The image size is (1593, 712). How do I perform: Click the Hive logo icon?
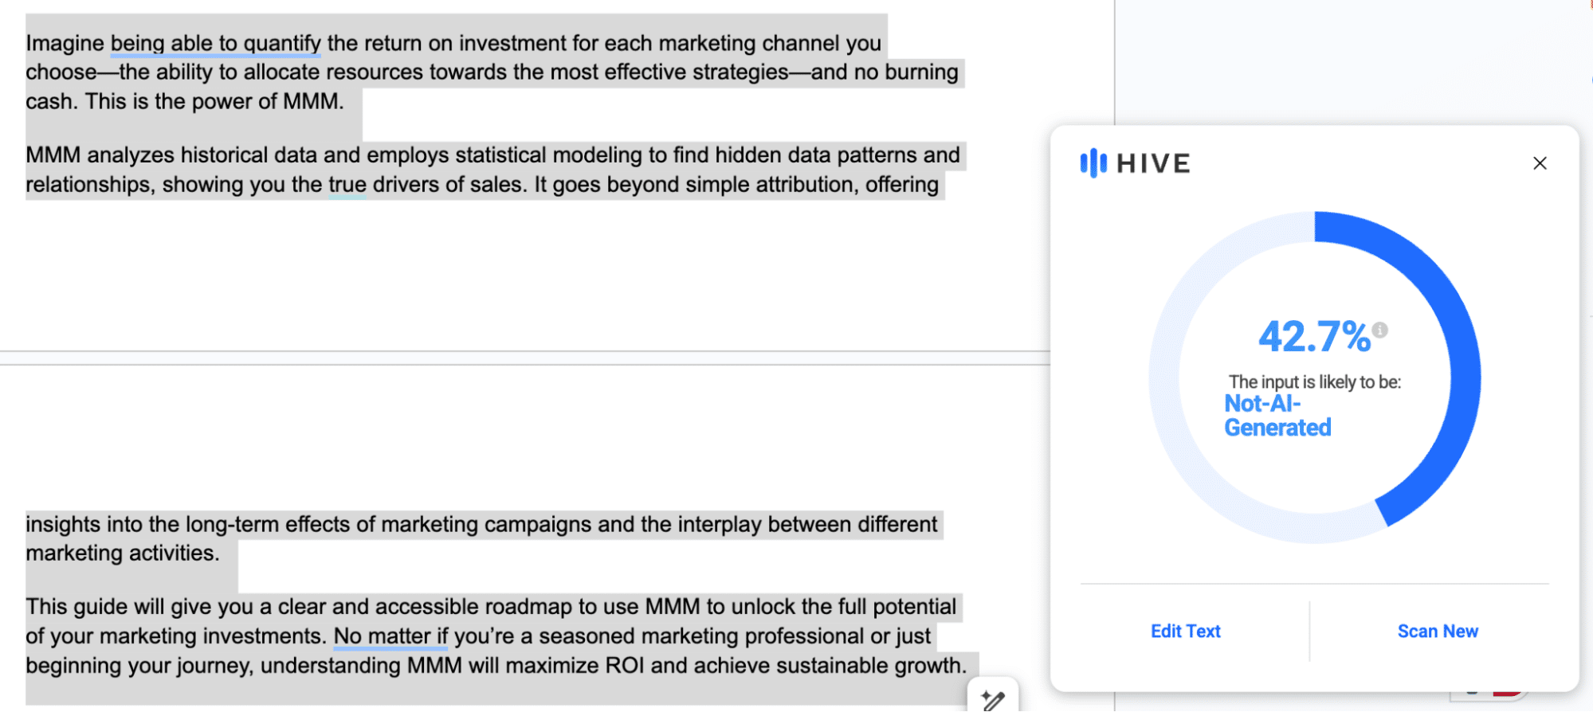(1093, 163)
